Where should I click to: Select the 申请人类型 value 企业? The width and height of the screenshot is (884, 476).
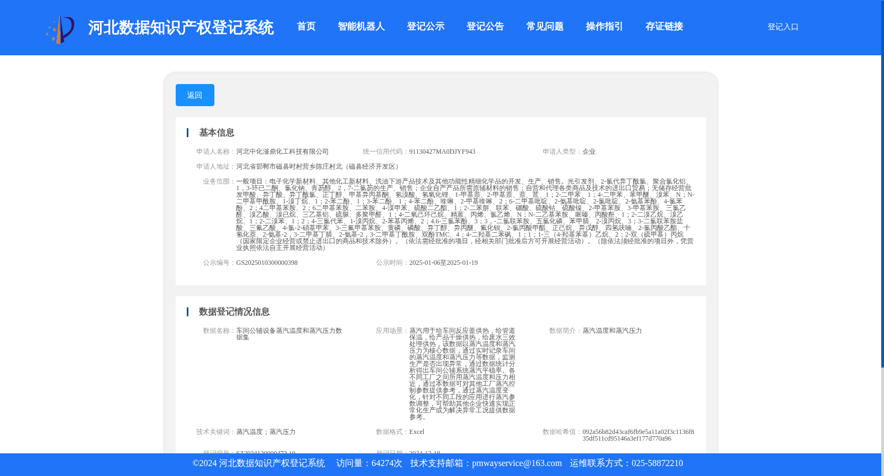(x=589, y=151)
